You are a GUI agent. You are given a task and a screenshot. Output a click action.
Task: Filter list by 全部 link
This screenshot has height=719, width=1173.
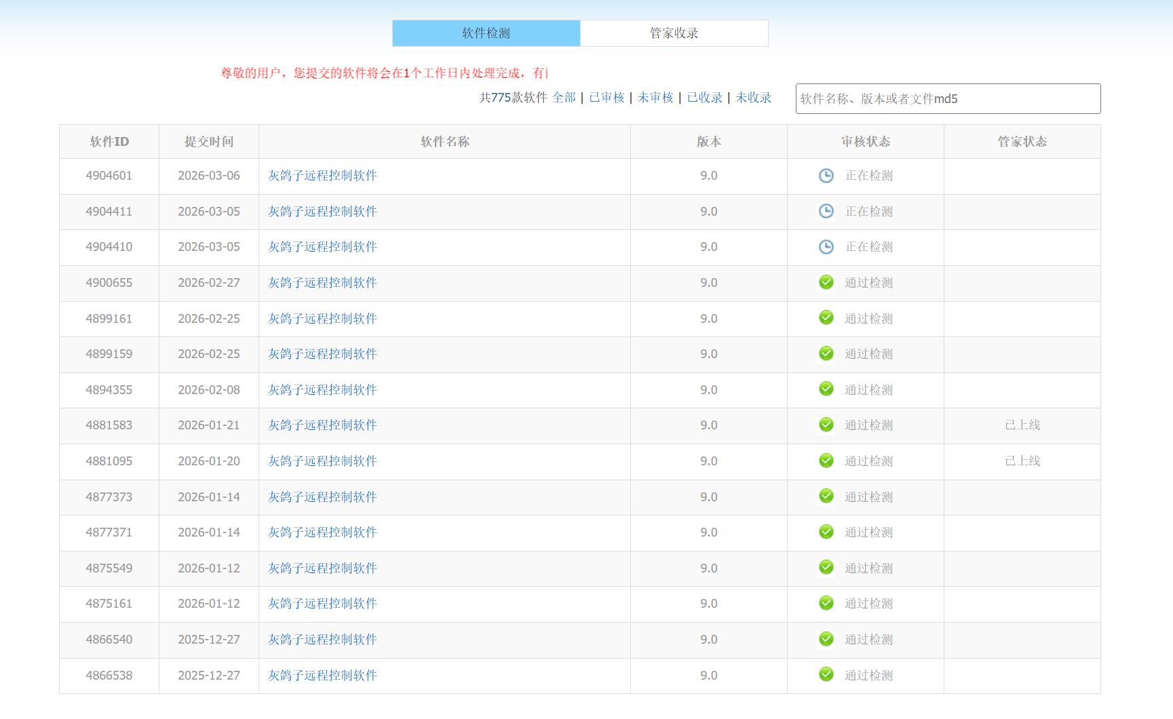(564, 98)
